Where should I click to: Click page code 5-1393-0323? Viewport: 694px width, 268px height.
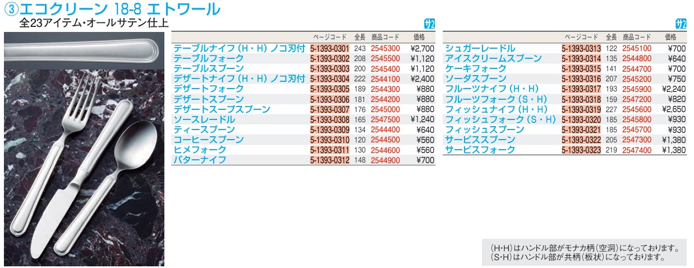581,150
